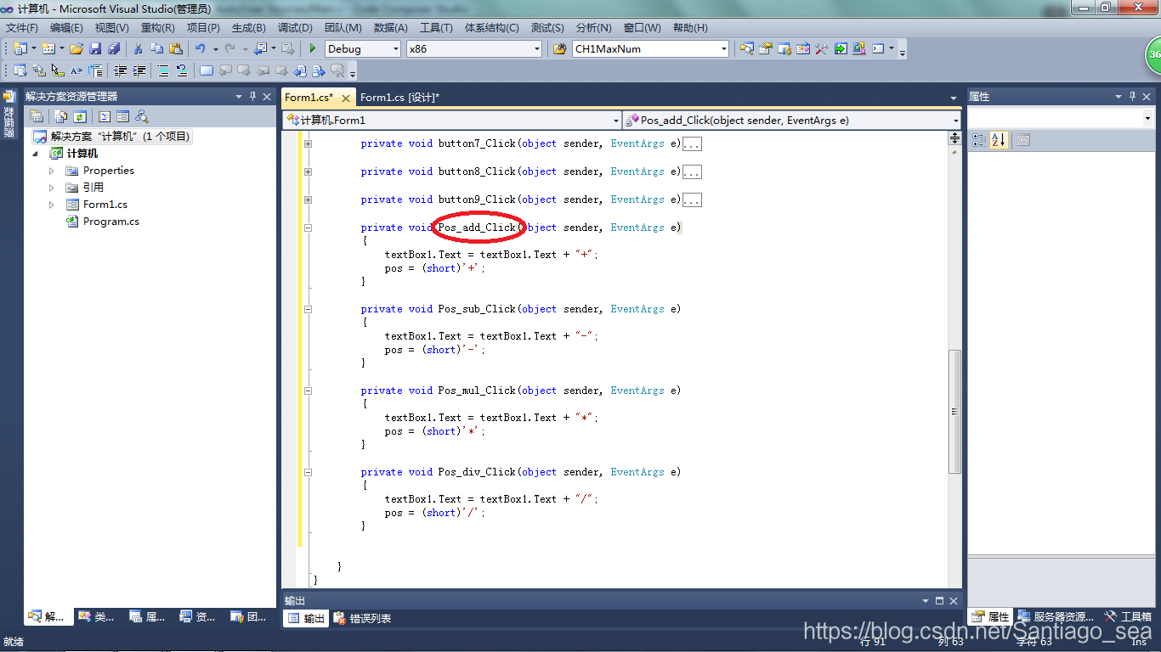Toggle a bookmark with the bookmark icon

point(207,70)
